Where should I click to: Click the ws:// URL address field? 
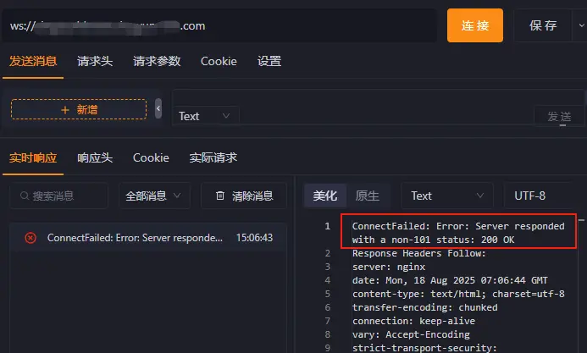pos(219,25)
